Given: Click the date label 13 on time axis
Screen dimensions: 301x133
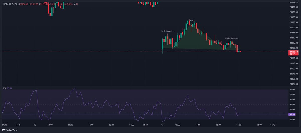Looking at the screenshot, I should 162,125.
